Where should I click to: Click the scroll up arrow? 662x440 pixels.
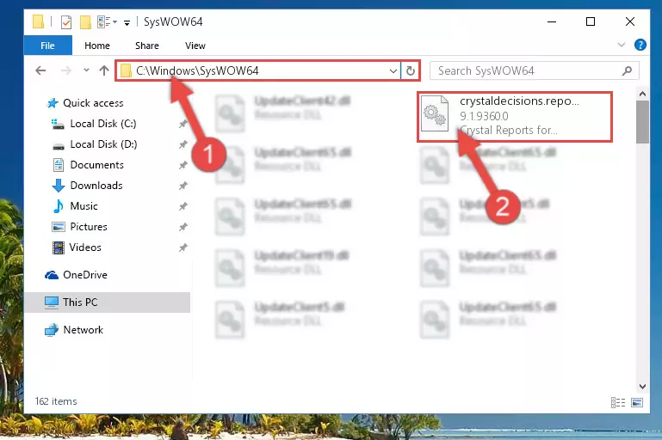tap(642, 94)
